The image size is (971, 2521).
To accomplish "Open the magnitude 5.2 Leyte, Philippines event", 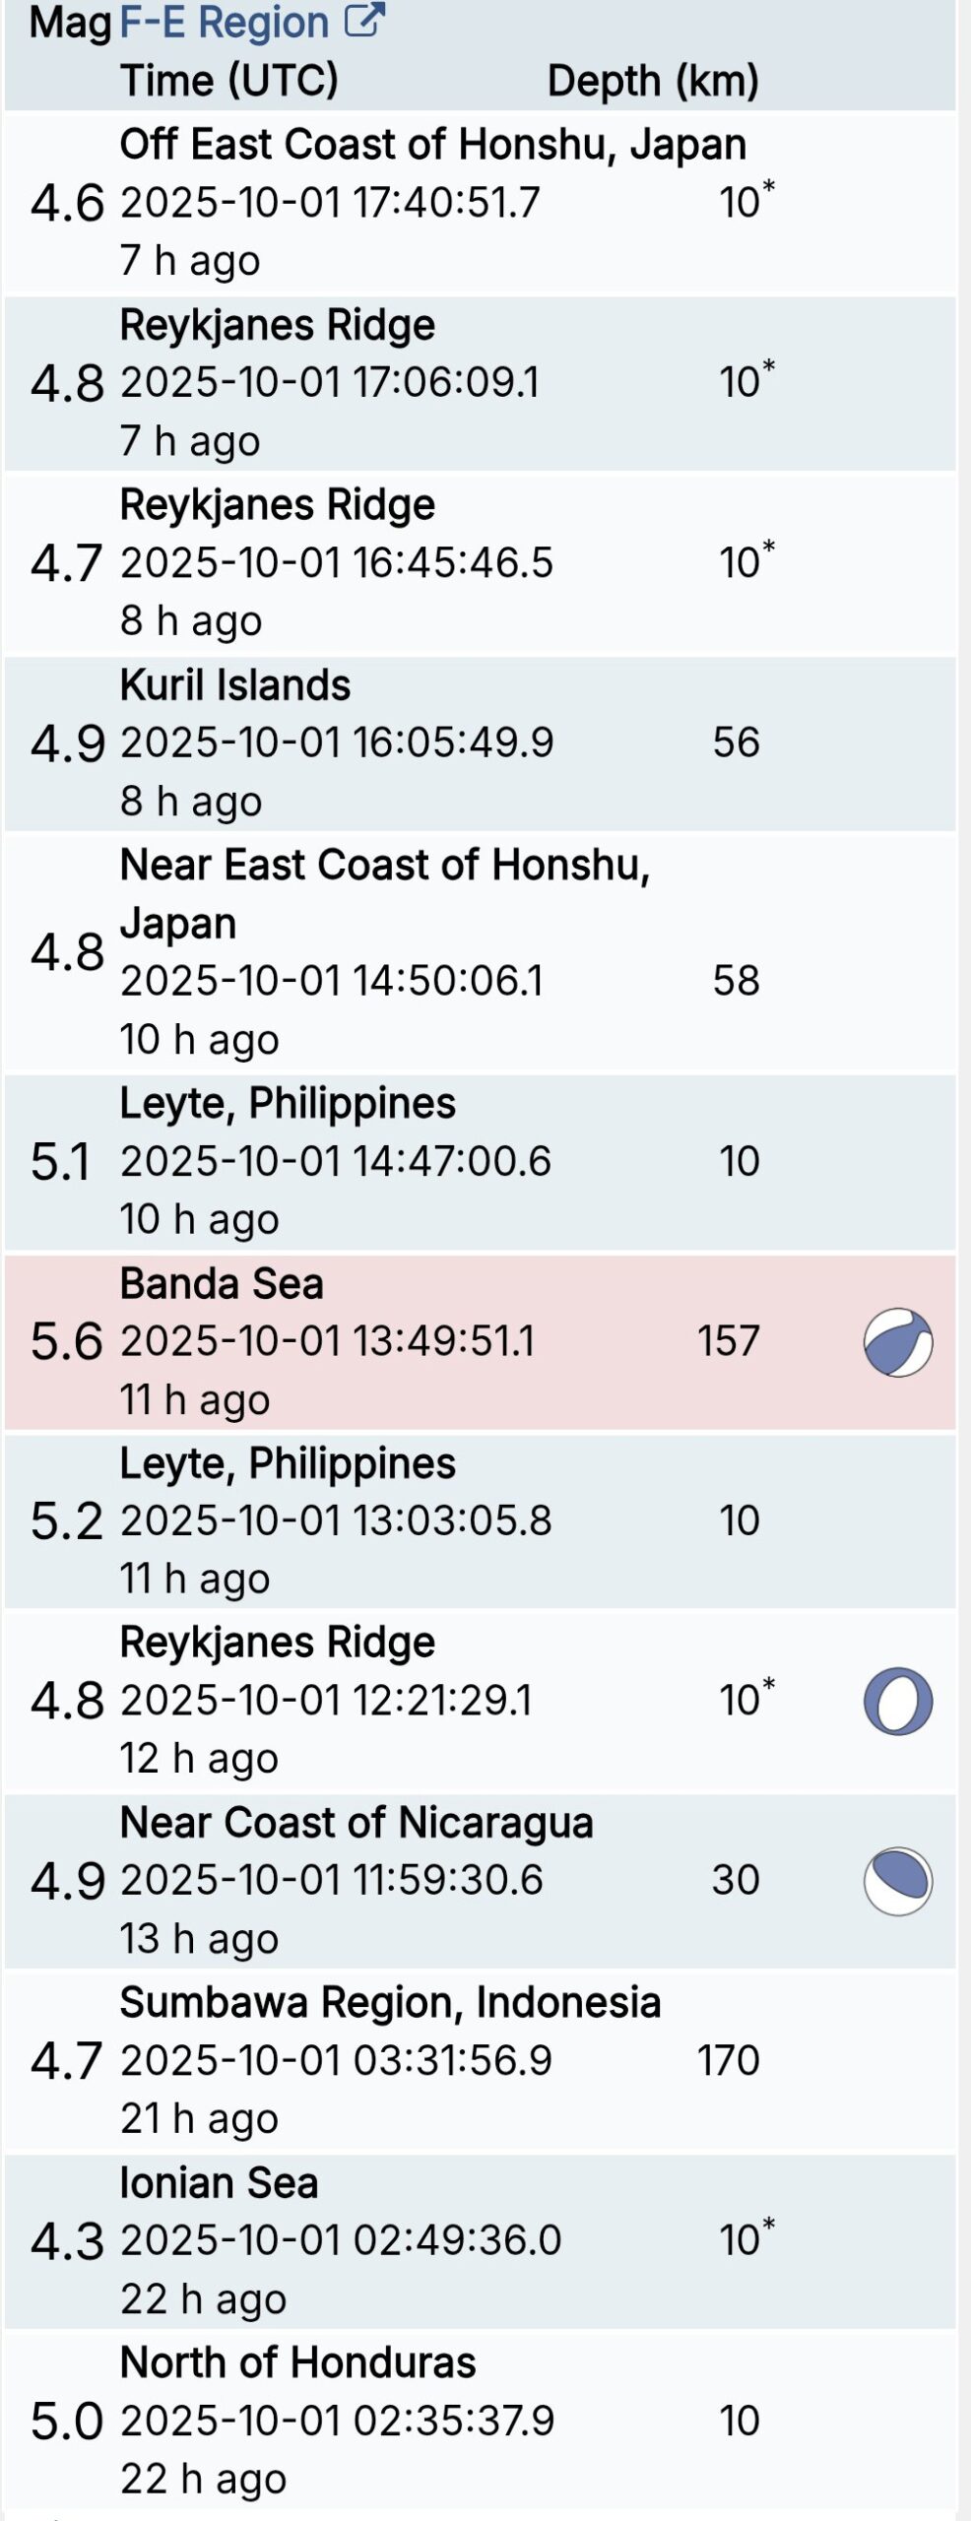I will [x=288, y=1464].
